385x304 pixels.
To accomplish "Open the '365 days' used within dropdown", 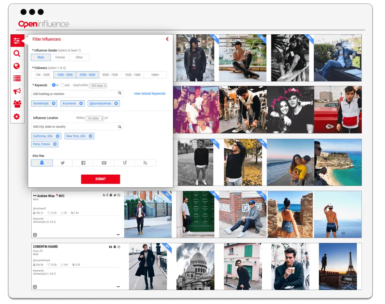I will (x=98, y=86).
